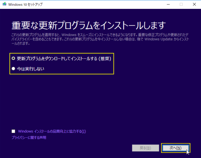Screen dimensions: 201x158
Task: Click the 次へ(N) button
Action: 176,148
